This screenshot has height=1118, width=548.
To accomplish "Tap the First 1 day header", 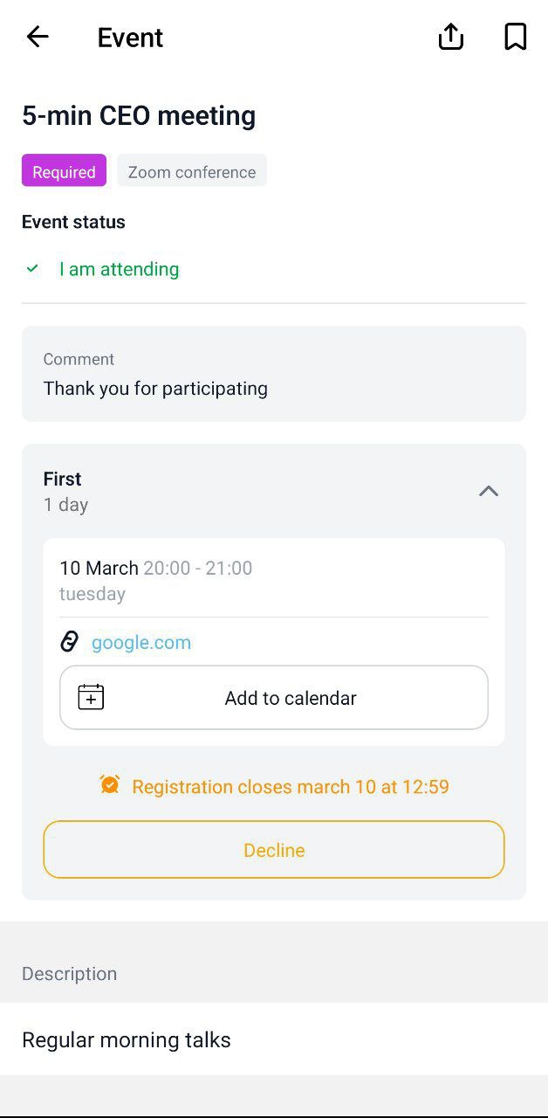I will [x=65, y=491].
